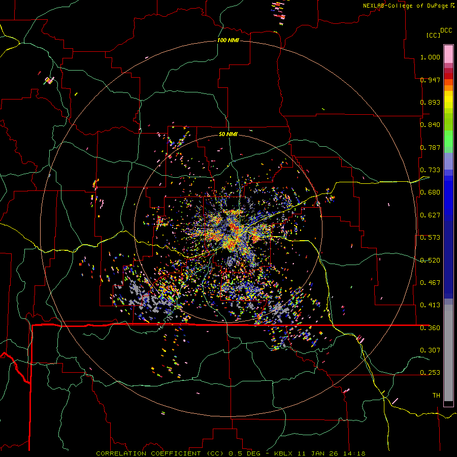Click the 0.627 scale value

pos(430,215)
